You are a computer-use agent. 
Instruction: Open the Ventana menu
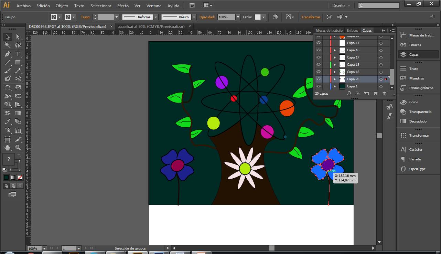[154, 6]
